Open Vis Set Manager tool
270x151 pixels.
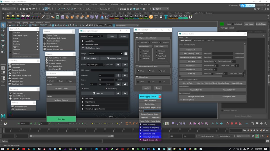click(53, 46)
